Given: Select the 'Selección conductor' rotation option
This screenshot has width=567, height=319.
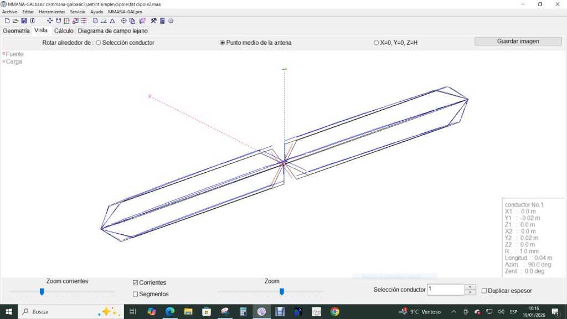Looking at the screenshot, I should coord(99,43).
